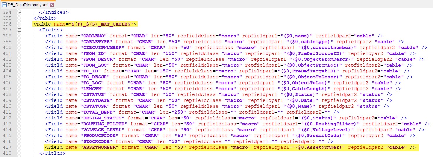433x157 pixels.
Task: Click line number 417 in the margin
Action: tap(7, 147)
